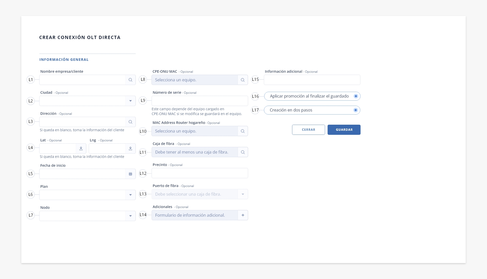Click the GUARDAR button
Image resolution: width=487 pixels, height=279 pixels.
344,130
